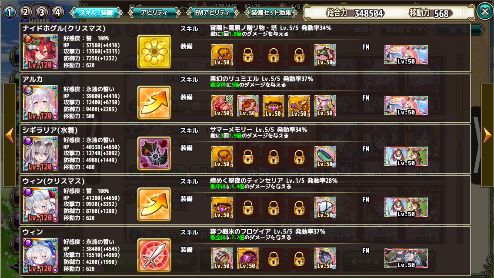This screenshot has width=494, height=278.
Task: Select party number 4
Action: click(x=58, y=12)
